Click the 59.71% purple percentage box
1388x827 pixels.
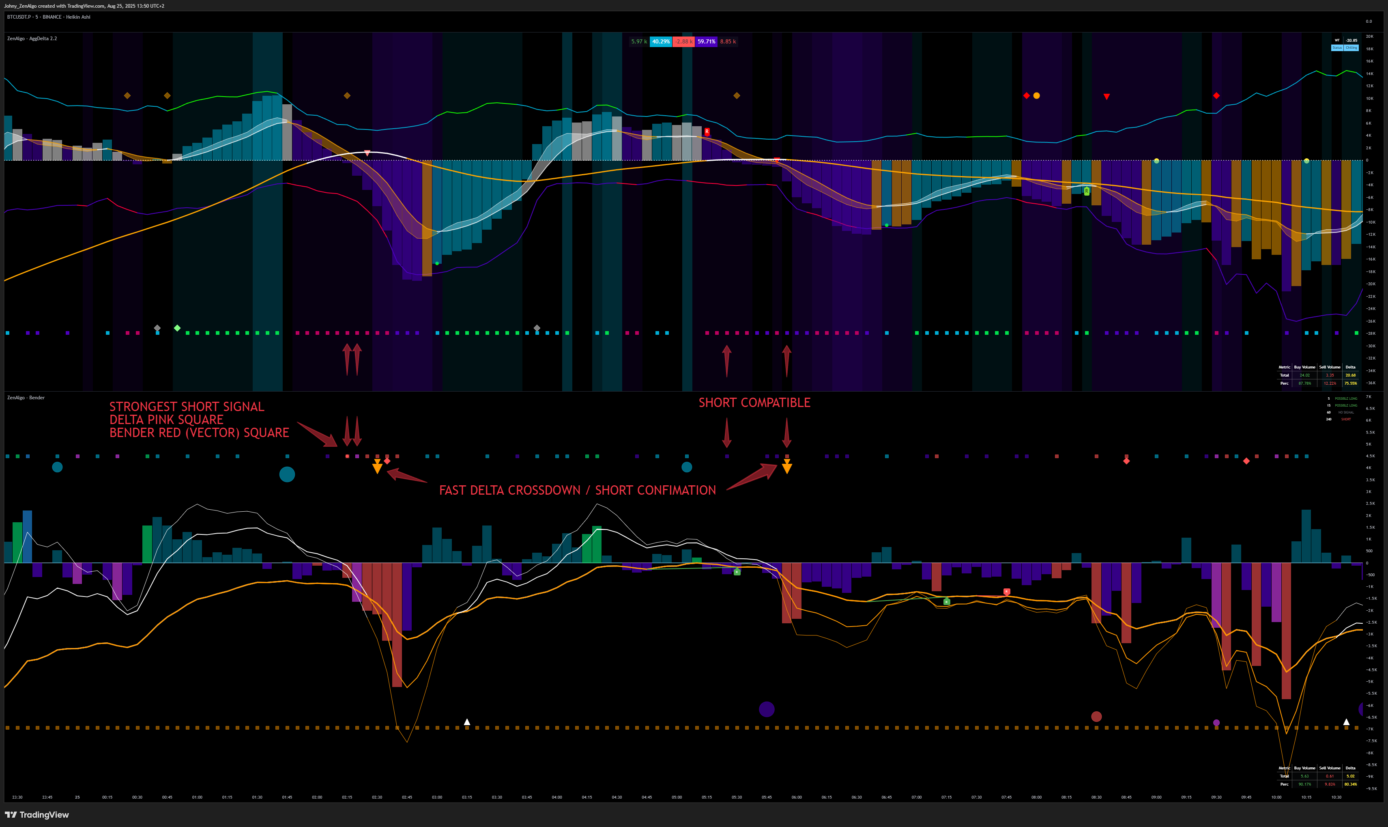(706, 41)
